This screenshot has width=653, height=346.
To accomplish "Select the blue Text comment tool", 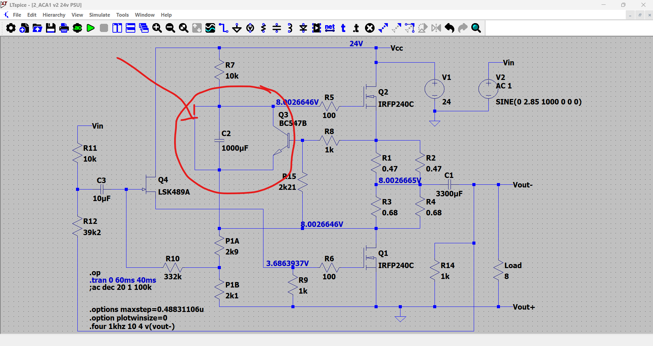I will pyautogui.click(x=343, y=28).
